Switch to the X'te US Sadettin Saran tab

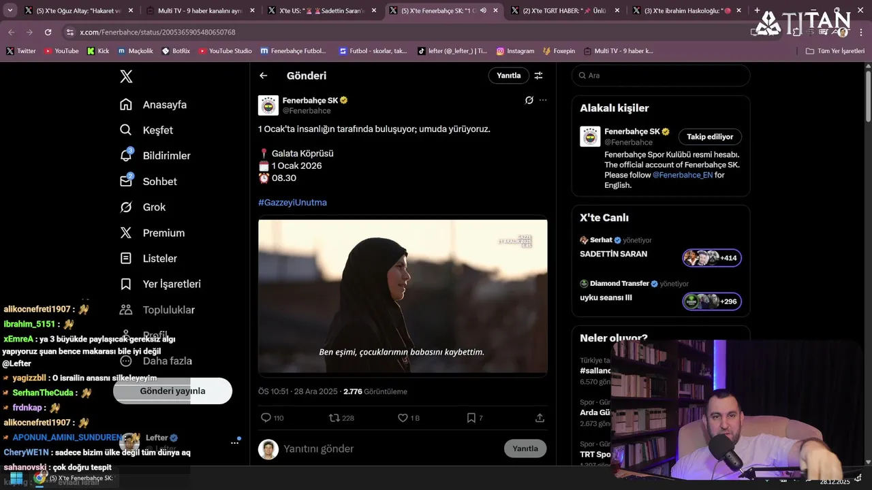point(322,10)
